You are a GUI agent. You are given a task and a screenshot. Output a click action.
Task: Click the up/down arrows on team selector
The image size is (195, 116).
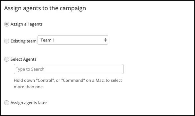tap(106, 40)
